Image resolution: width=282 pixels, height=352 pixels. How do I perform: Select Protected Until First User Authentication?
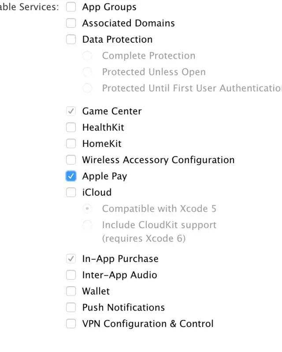coord(87,88)
